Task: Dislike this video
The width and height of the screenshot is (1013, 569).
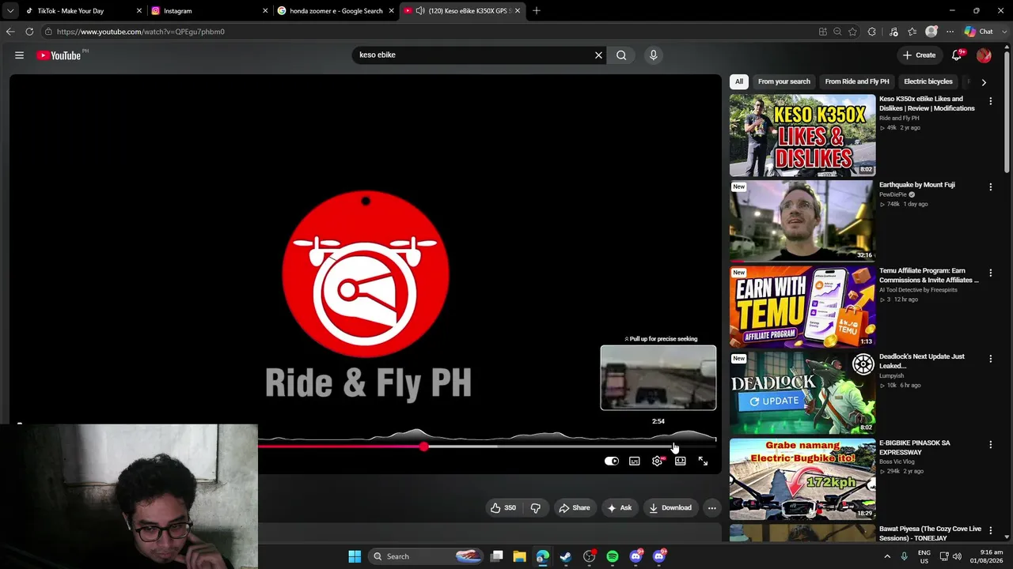Action: 536,508
